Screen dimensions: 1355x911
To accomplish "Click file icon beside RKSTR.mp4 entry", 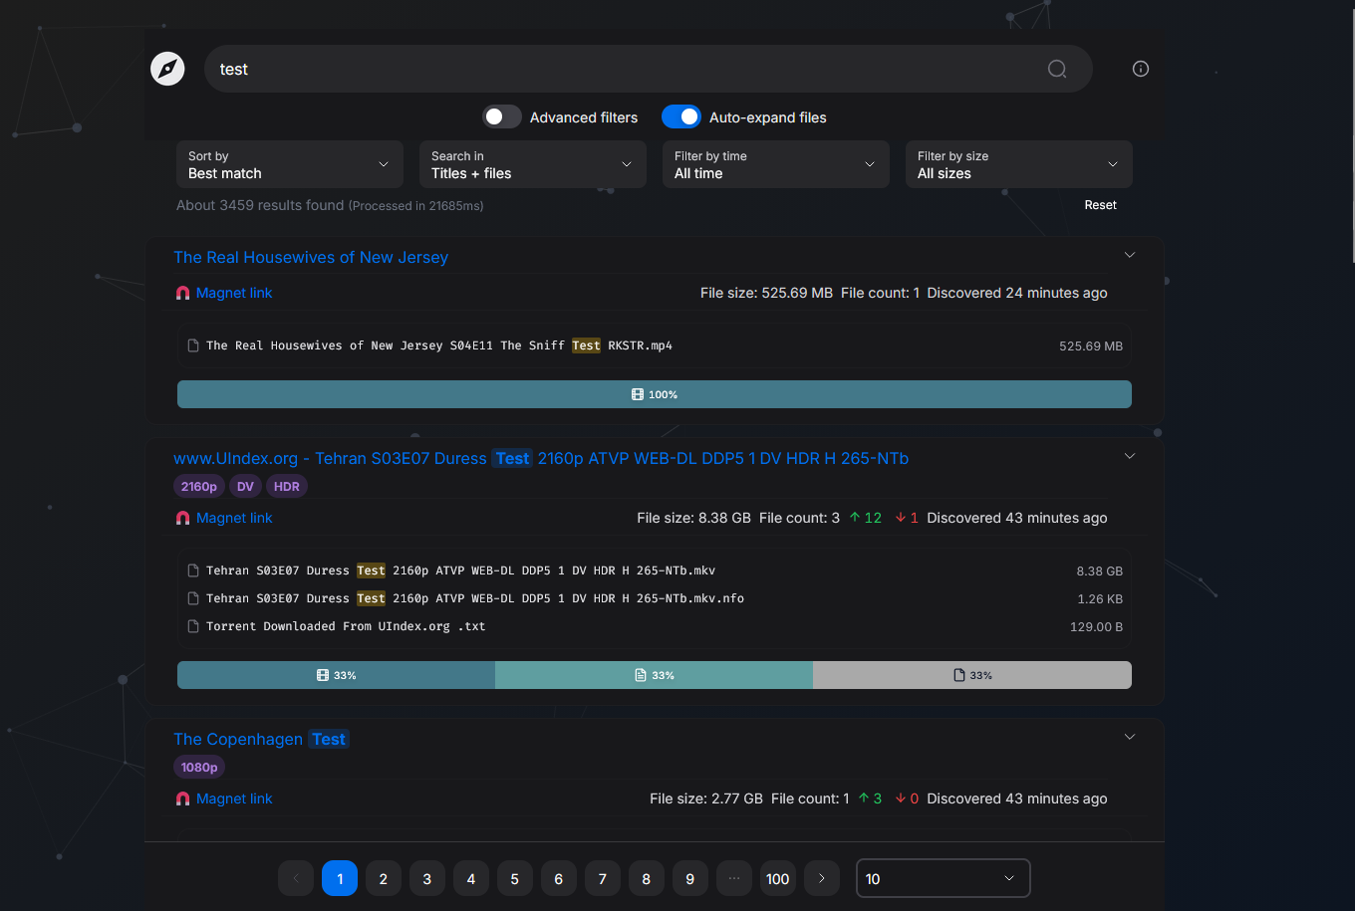I will 193,345.
